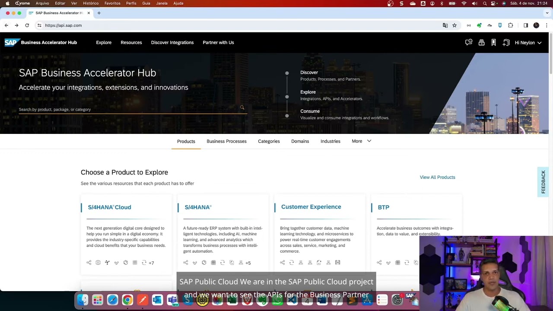553x311 pixels.
Task: Open the Arquivo menu in the menu bar
Action: click(x=42, y=3)
